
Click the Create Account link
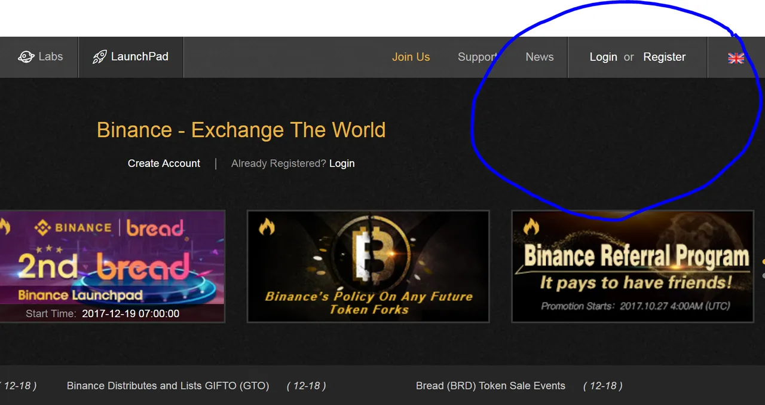pos(164,163)
